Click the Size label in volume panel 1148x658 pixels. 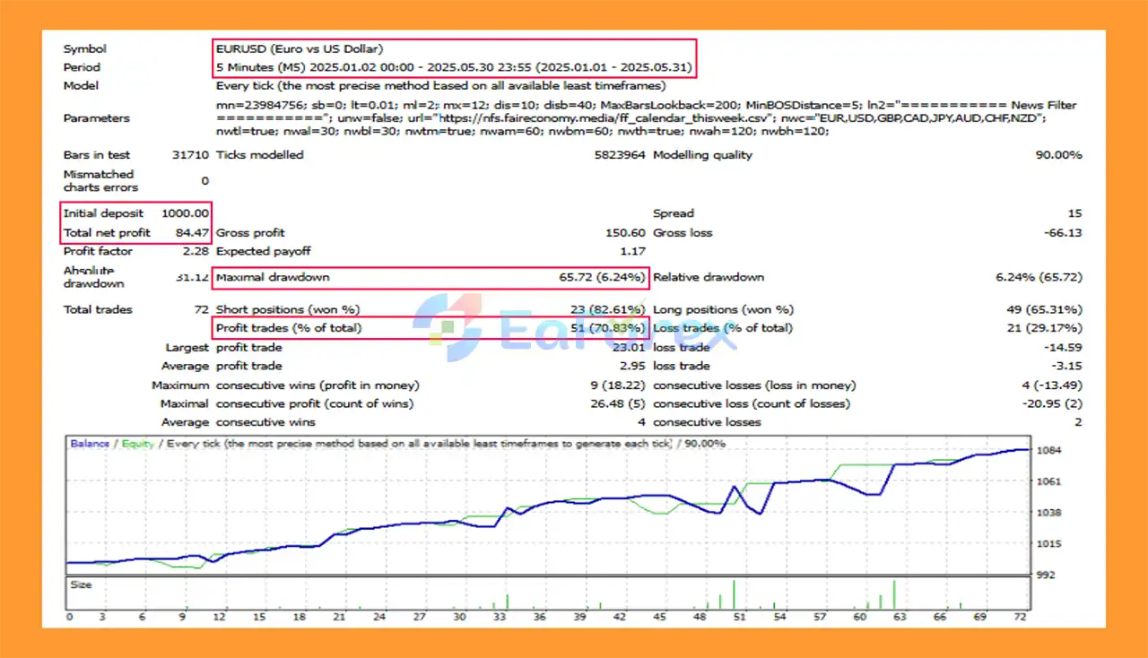[81, 584]
